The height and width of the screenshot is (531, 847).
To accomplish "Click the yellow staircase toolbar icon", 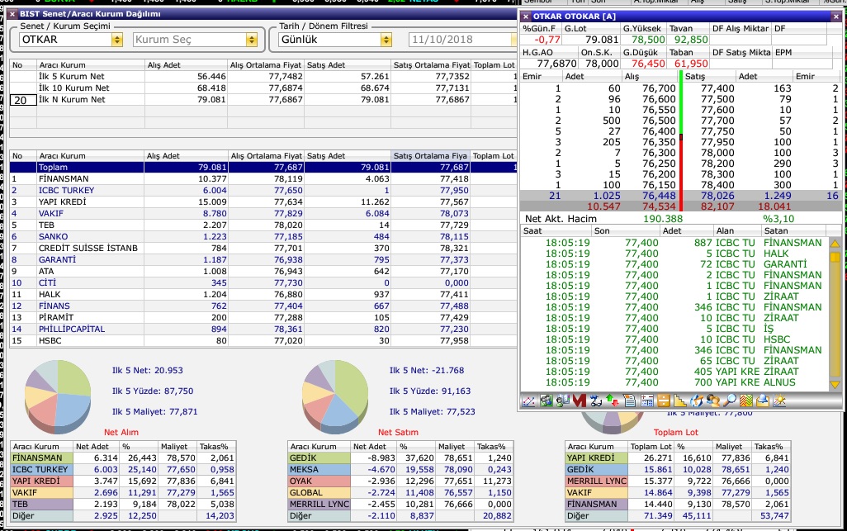I will click(x=680, y=401).
